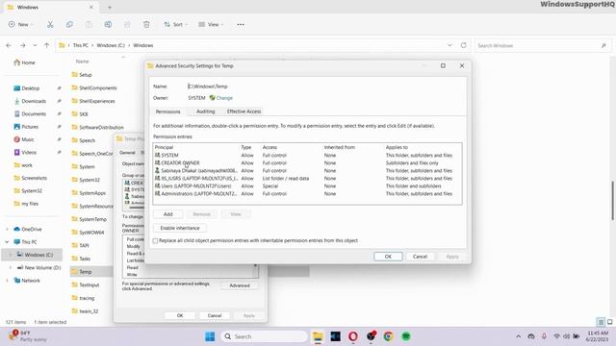Image resolution: width=616 pixels, height=346 pixels.
Task: Select the IIS_IUSRS permission entry
Action: click(x=307, y=179)
